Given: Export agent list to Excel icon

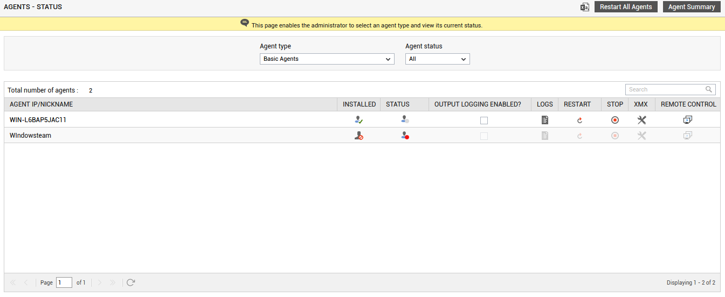Looking at the screenshot, I should point(584,7).
